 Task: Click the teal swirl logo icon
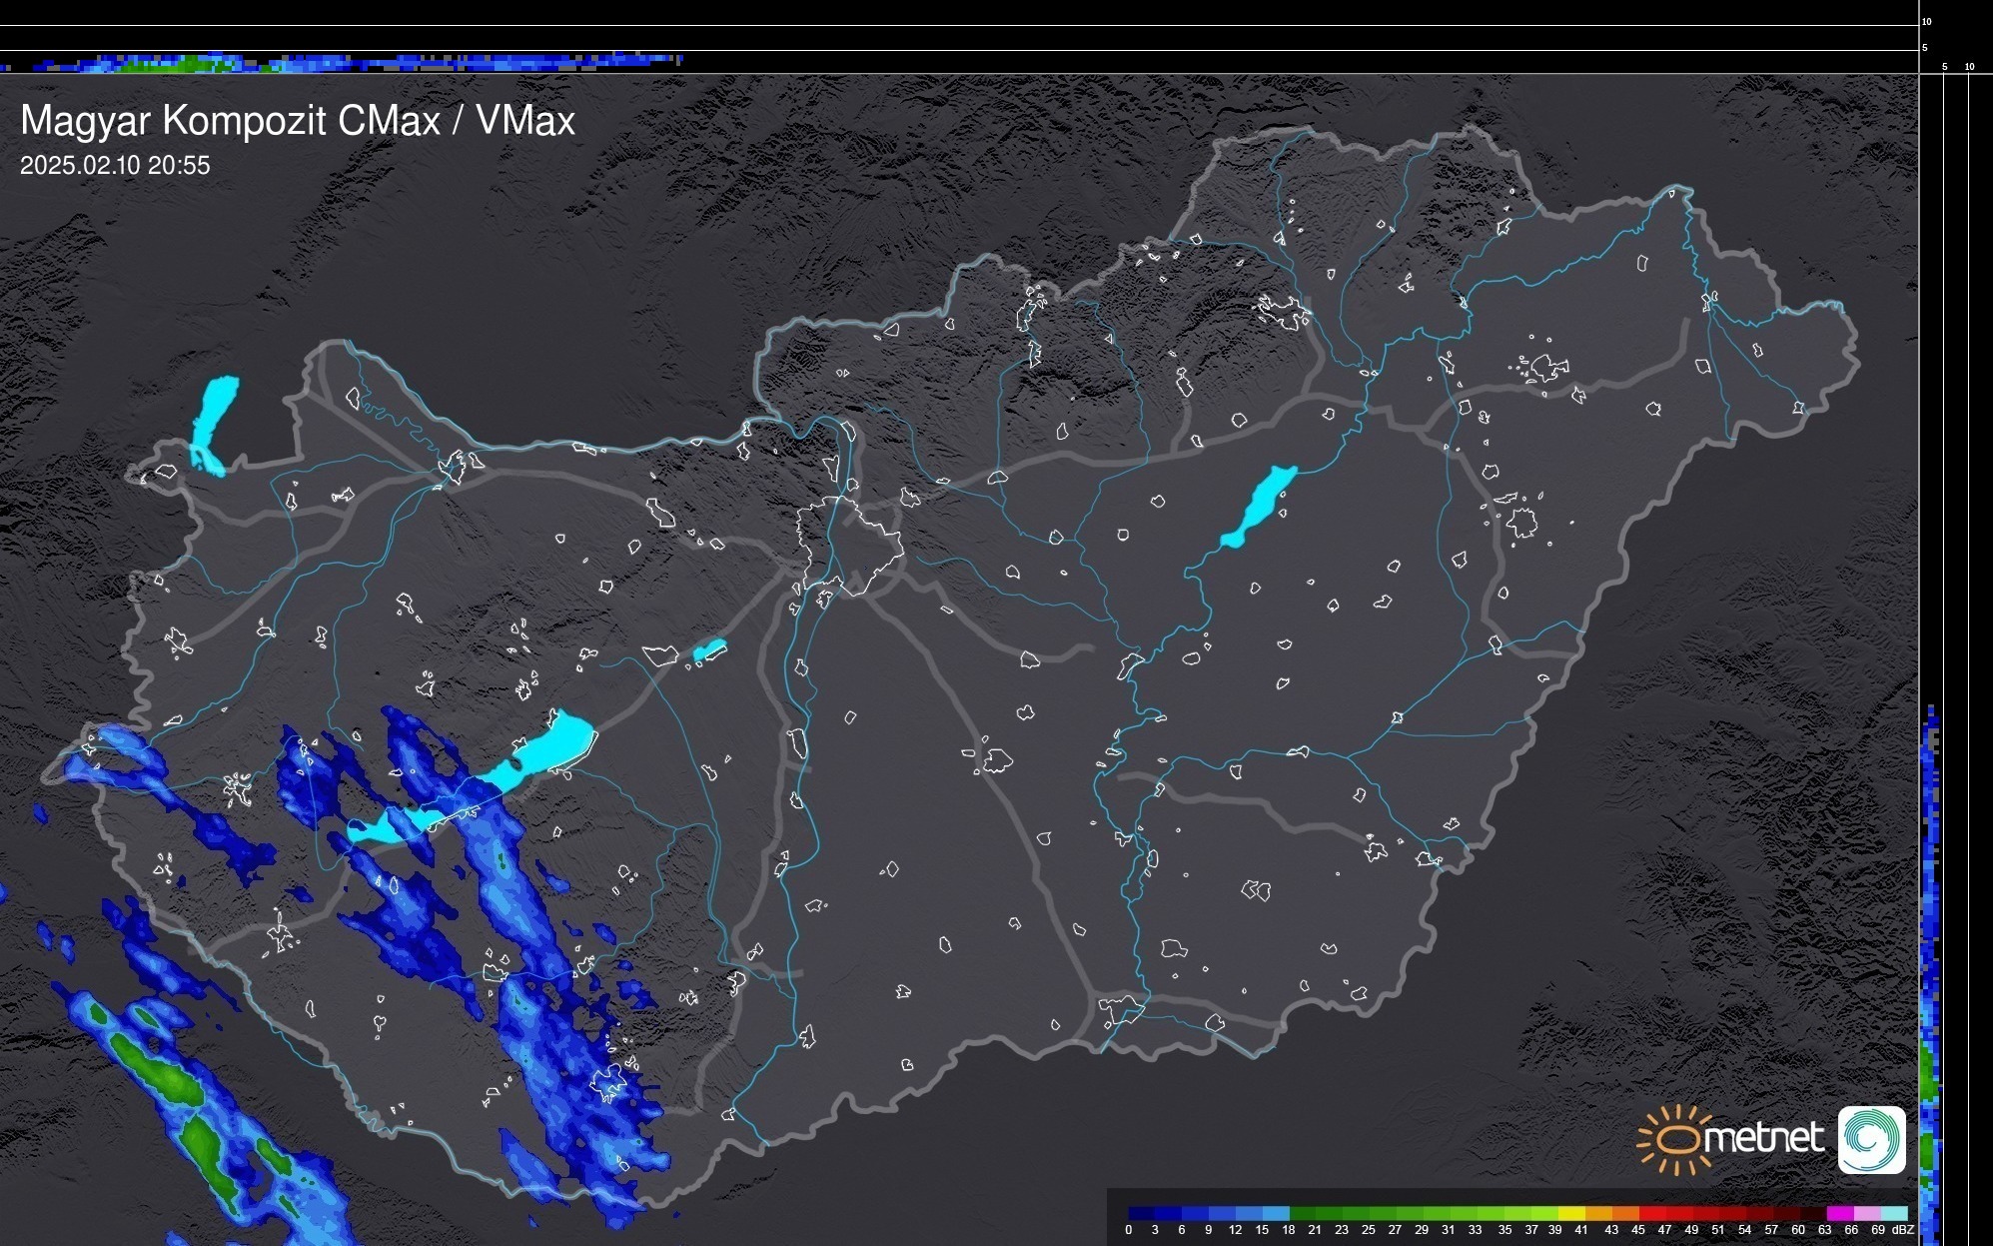point(1872,1139)
